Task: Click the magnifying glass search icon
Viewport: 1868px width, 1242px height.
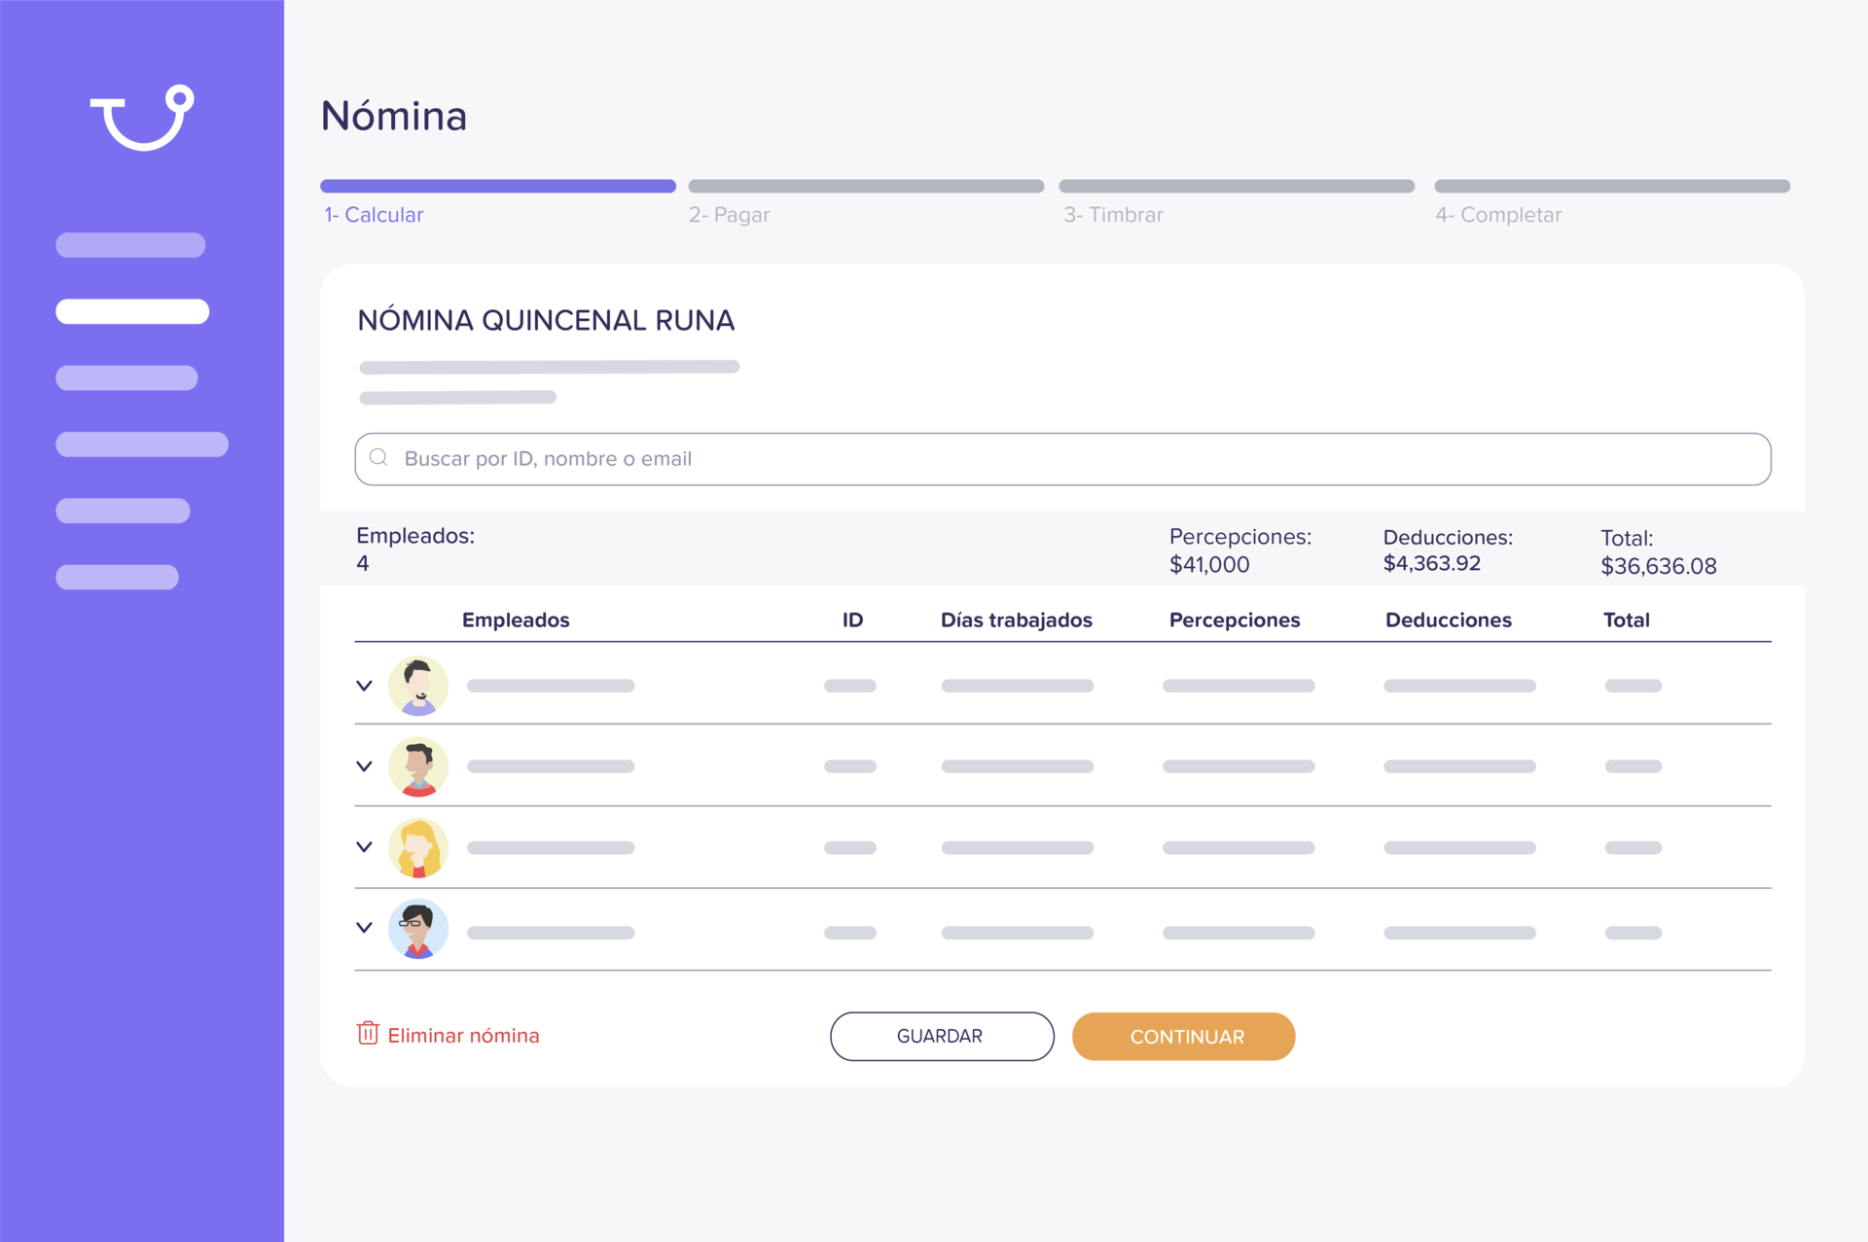Action: tap(378, 458)
